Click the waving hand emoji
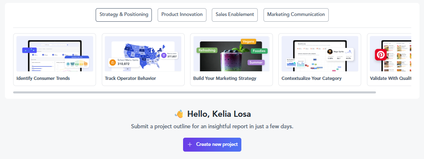Image resolution: width=424 pixels, height=159 pixels. pyautogui.click(x=179, y=114)
